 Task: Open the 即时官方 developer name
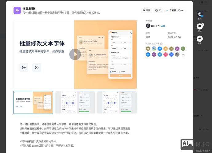(x=155, y=26)
